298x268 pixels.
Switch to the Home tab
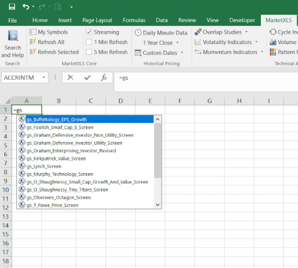click(x=40, y=20)
